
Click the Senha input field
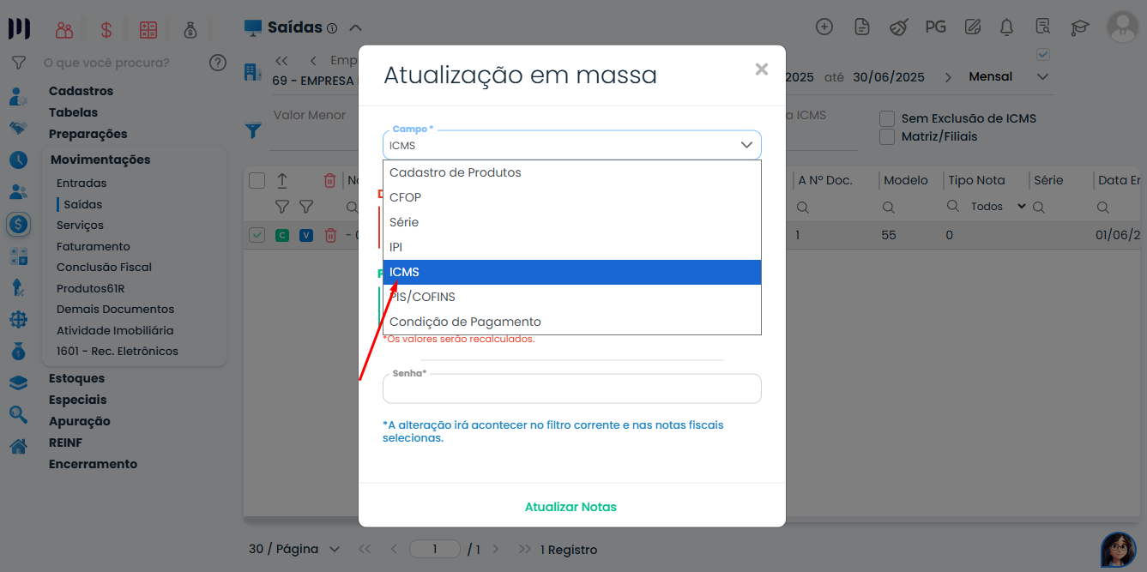pyautogui.click(x=571, y=389)
